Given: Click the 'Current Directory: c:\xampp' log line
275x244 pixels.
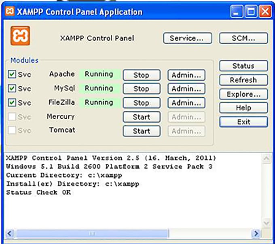Looking at the screenshot, I should click(x=64, y=175).
